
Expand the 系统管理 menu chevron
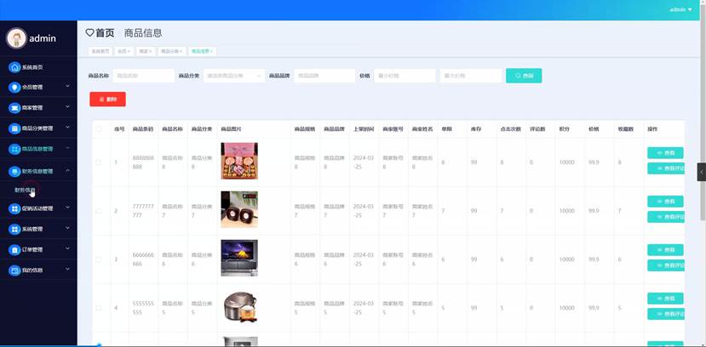67,228
